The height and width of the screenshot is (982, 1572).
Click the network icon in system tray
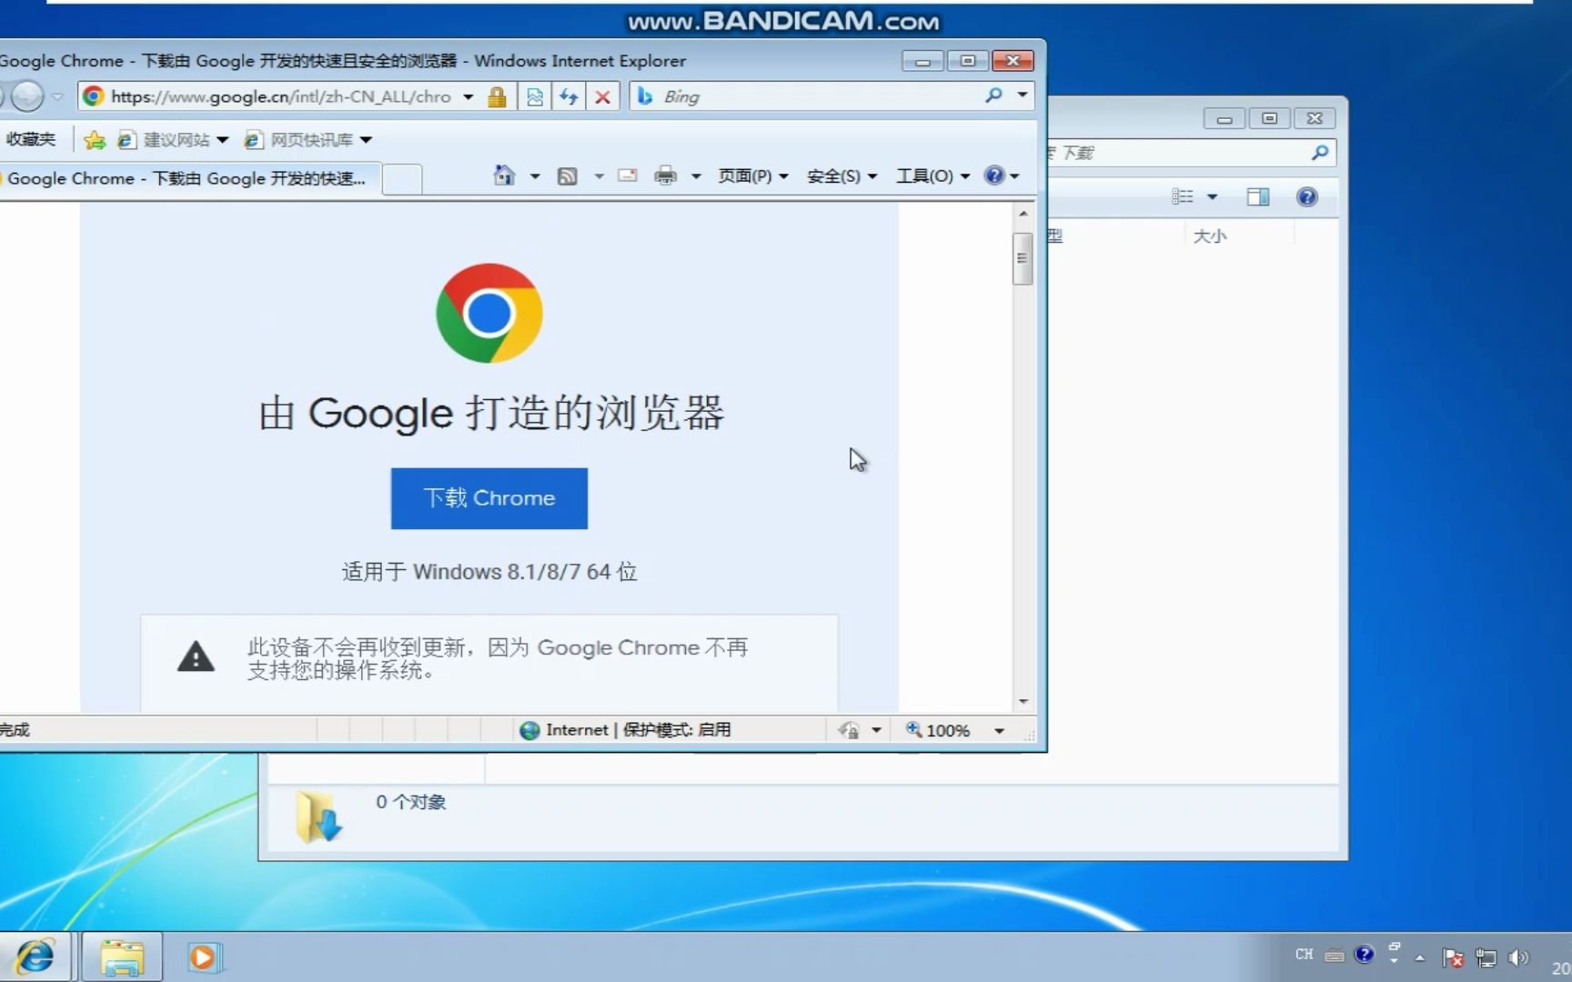(1486, 957)
